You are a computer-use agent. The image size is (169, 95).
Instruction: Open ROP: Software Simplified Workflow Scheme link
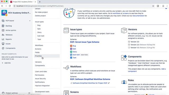(x=90, y=79)
